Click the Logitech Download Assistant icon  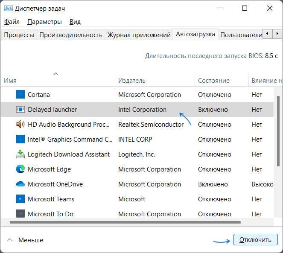(20, 154)
